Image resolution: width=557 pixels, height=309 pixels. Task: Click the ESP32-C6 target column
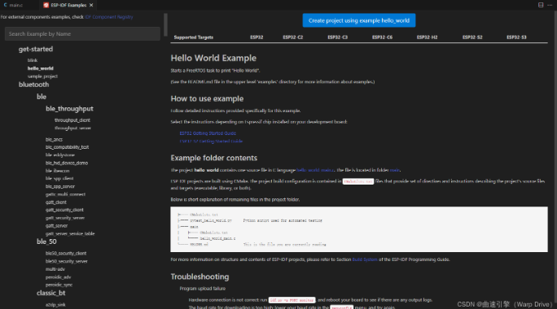coord(382,37)
